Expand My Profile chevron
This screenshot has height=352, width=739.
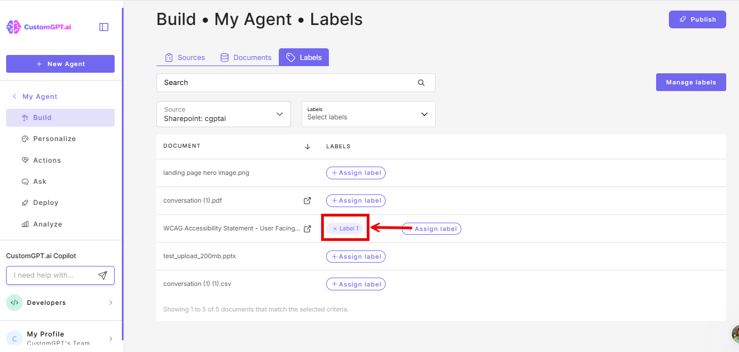pos(111,339)
